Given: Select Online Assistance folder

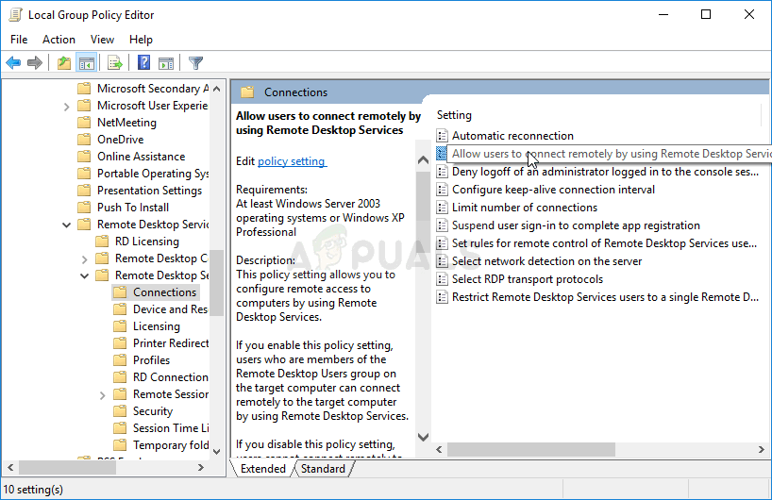Looking at the screenshot, I should pos(141,157).
